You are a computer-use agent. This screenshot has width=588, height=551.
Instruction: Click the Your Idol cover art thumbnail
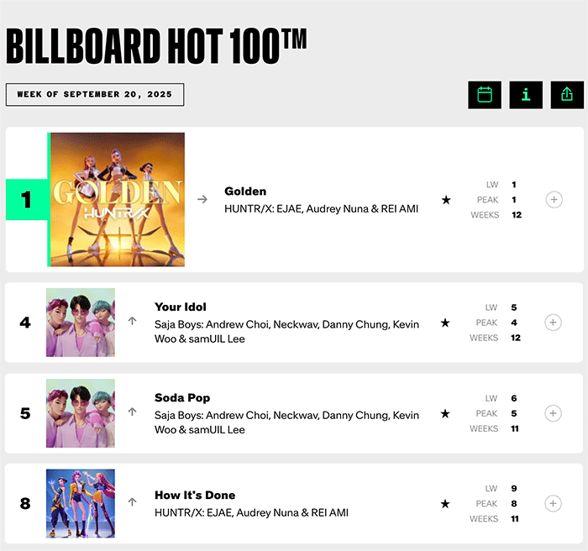pyautogui.click(x=81, y=323)
